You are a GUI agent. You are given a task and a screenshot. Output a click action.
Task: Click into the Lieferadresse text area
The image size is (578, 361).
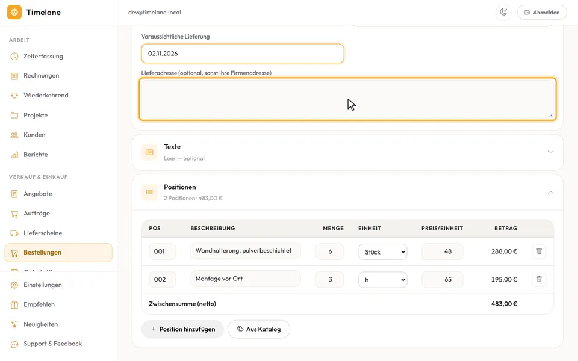(347, 99)
